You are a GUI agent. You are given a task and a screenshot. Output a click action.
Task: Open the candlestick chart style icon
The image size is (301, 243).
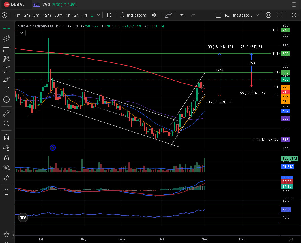[x=109, y=15]
